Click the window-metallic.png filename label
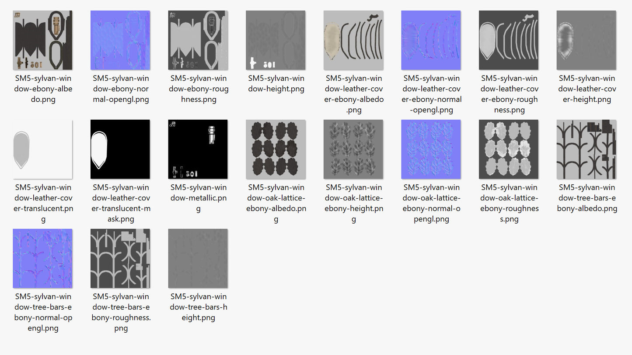632x355 pixels. 198,198
